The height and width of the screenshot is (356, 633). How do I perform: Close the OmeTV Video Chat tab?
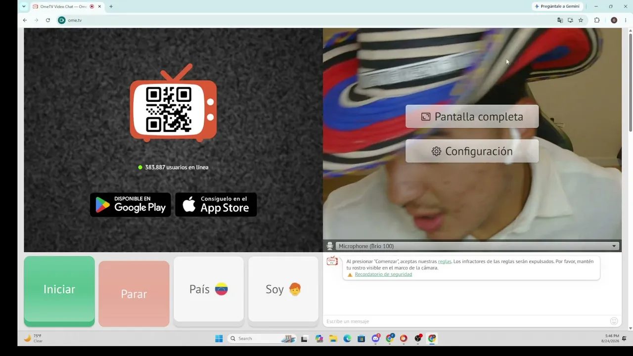click(x=99, y=6)
